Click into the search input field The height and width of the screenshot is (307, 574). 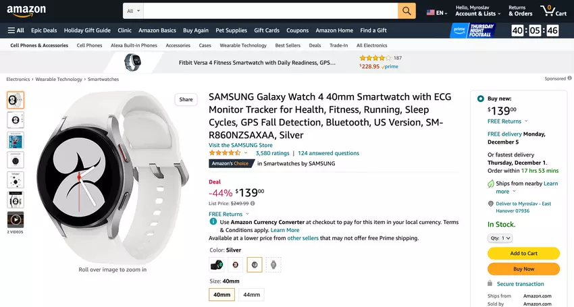(270, 11)
